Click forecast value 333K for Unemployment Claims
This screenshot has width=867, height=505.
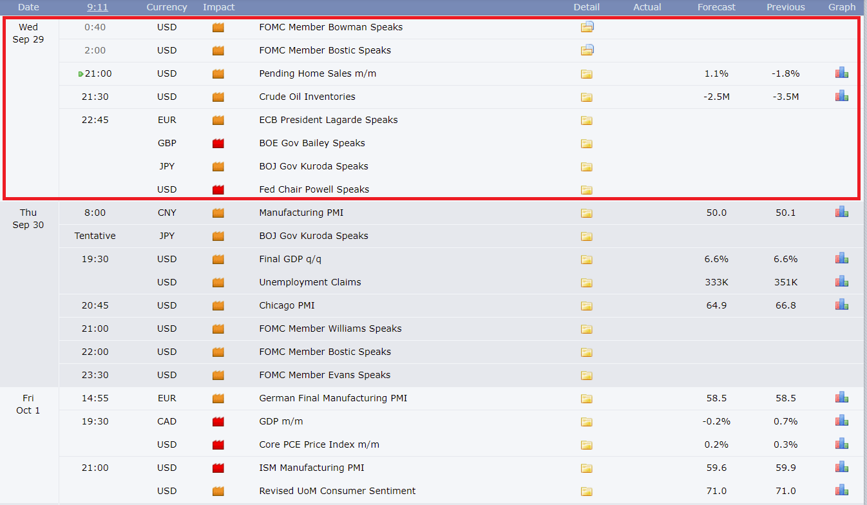point(716,282)
